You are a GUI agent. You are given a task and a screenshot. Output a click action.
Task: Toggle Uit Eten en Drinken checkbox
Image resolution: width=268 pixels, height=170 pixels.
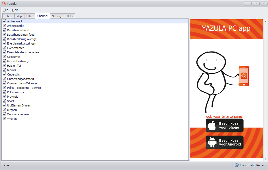(x=4, y=105)
